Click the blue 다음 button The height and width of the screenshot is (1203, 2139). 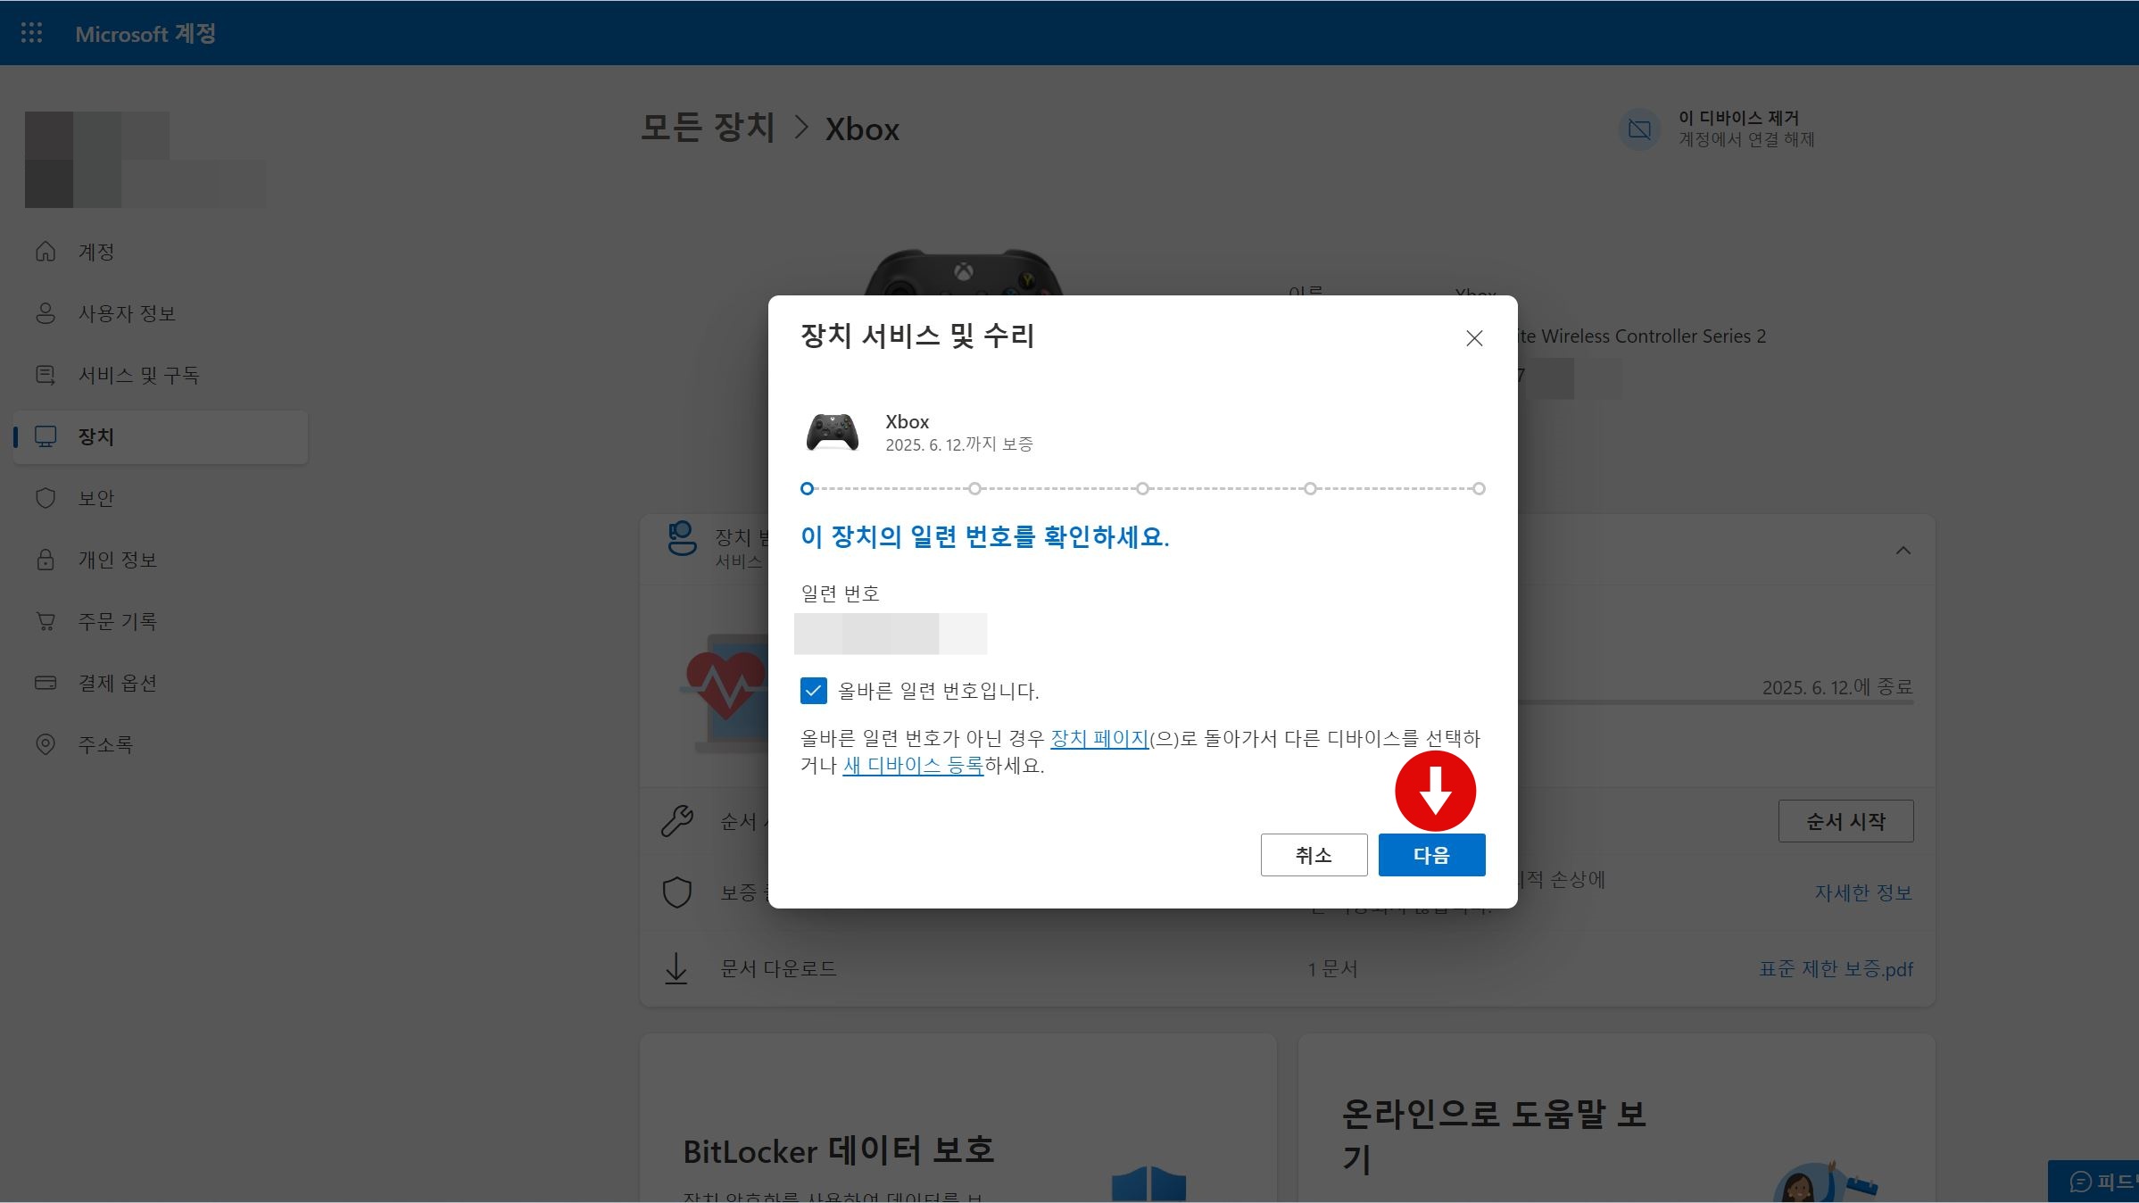[x=1431, y=855]
